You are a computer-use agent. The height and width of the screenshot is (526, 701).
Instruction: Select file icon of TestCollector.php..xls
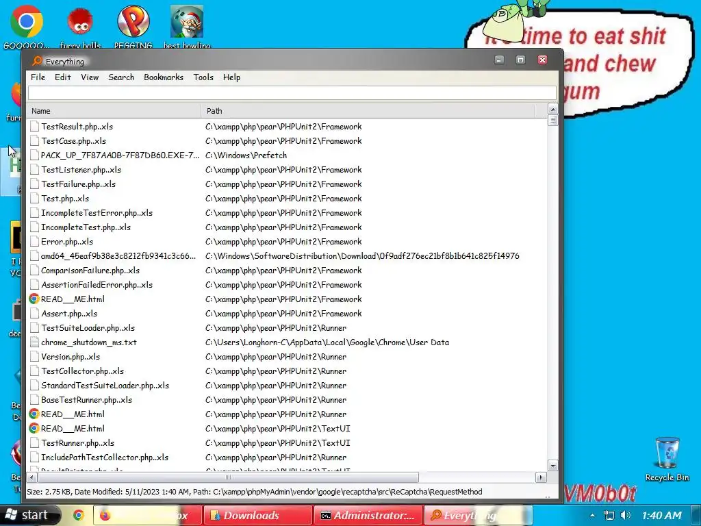pyautogui.click(x=34, y=371)
